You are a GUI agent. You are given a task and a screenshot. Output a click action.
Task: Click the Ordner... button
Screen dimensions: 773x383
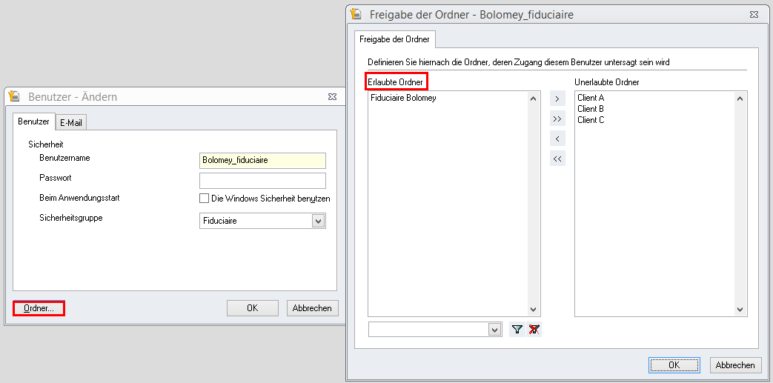(39, 308)
